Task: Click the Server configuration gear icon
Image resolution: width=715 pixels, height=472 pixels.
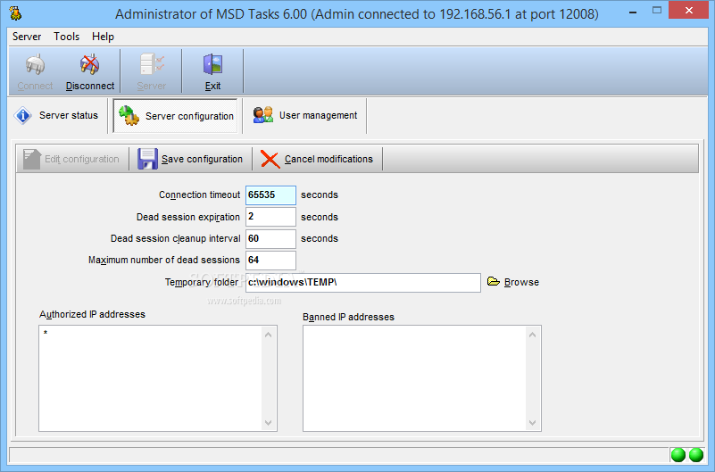Action: point(129,116)
